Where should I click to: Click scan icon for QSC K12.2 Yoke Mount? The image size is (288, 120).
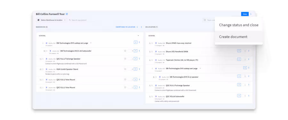point(125,87)
